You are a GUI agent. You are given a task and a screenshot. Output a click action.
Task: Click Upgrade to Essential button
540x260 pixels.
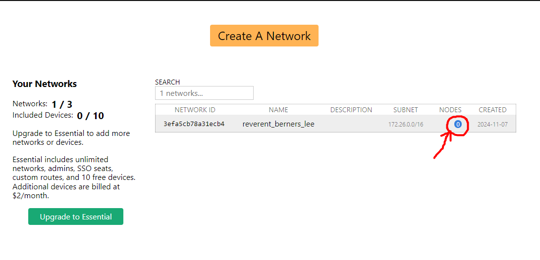pyautogui.click(x=76, y=217)
